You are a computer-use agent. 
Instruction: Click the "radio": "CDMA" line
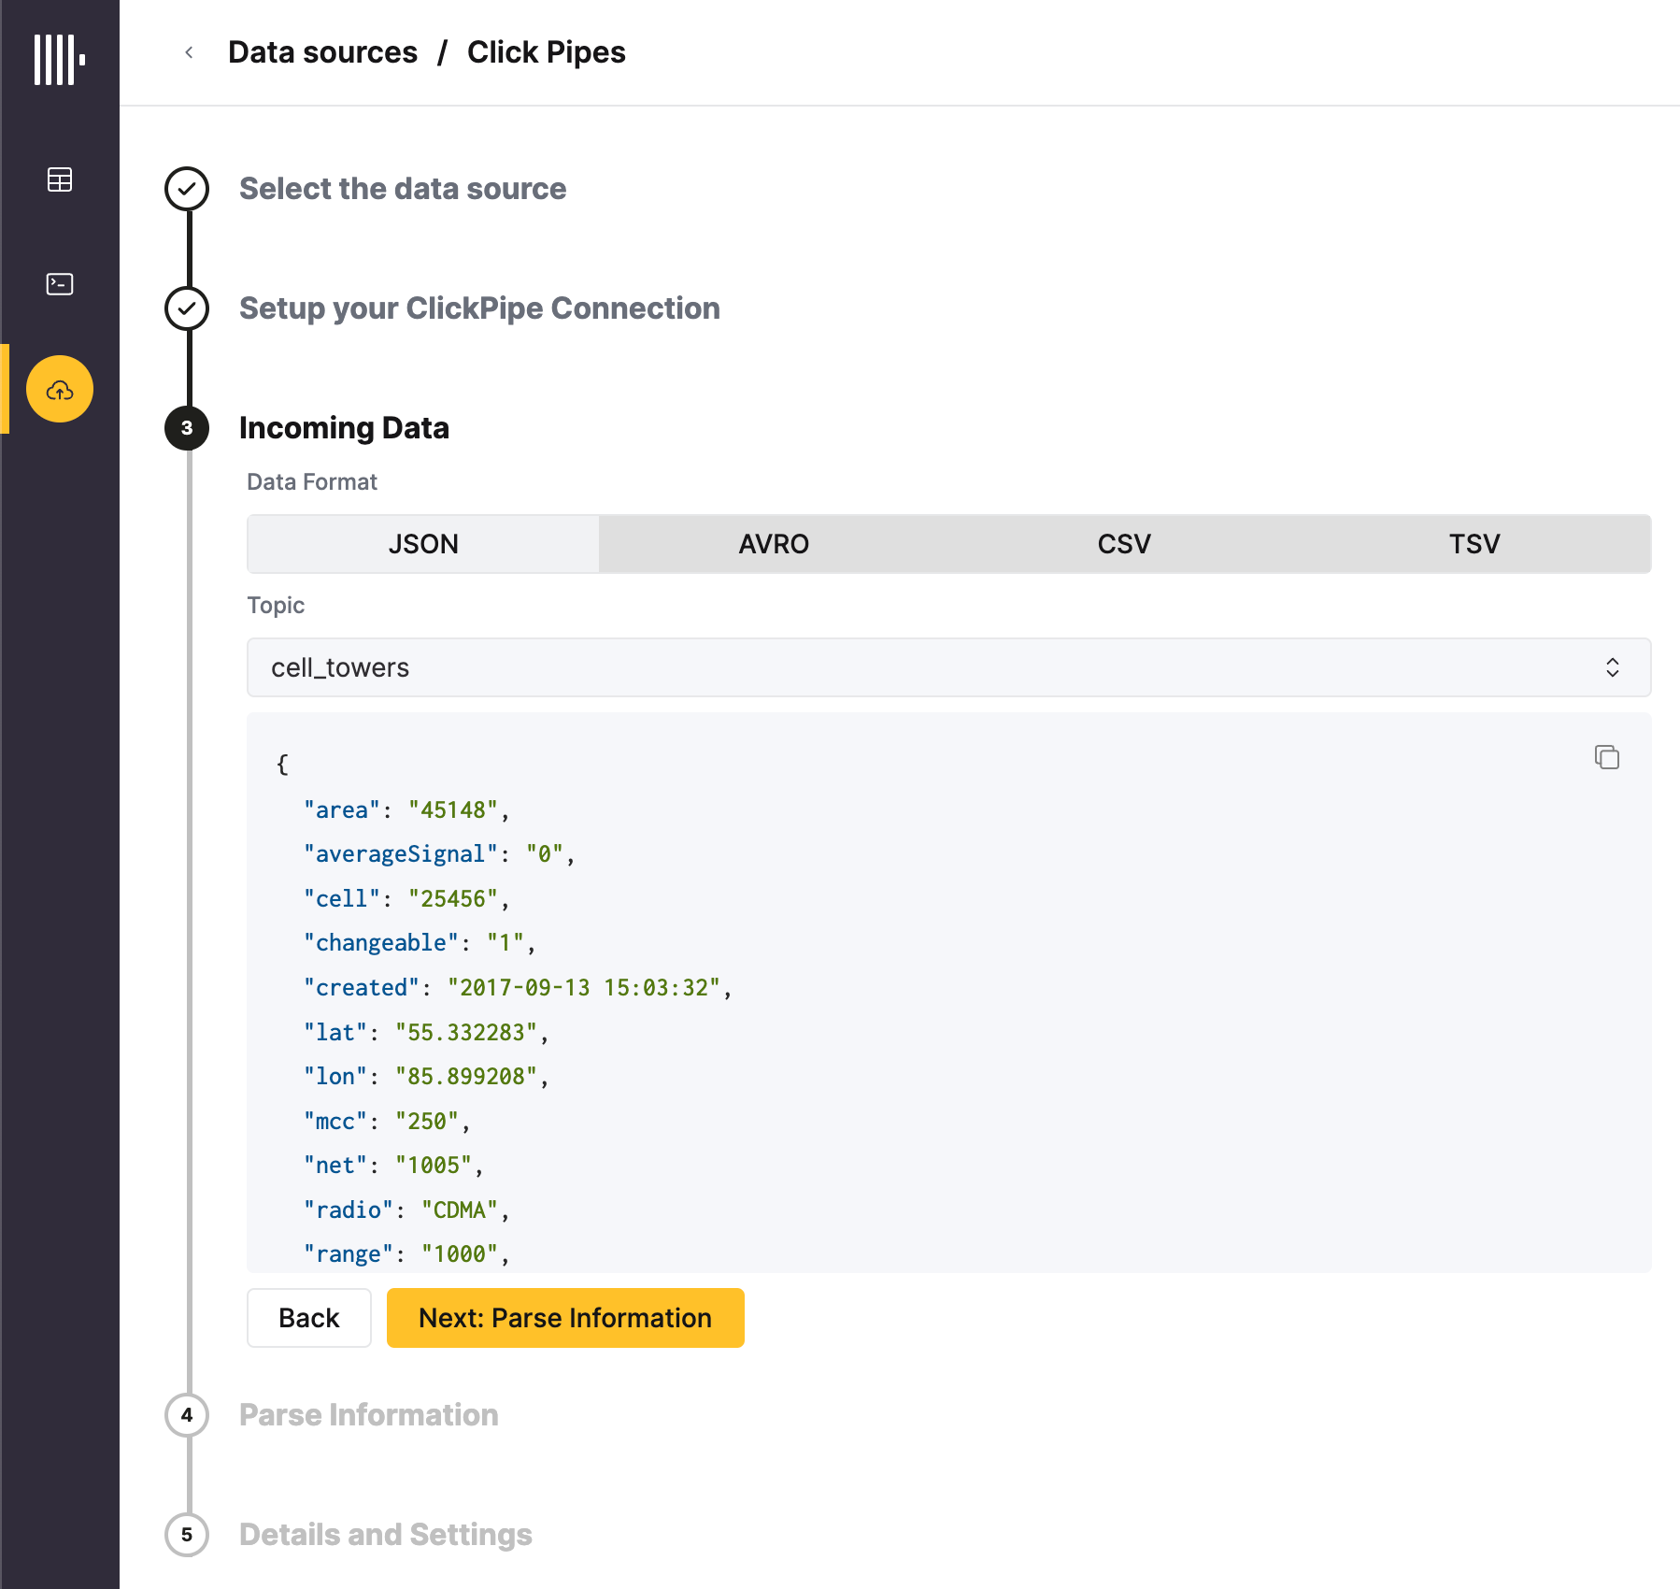[x=406, y=1210]
